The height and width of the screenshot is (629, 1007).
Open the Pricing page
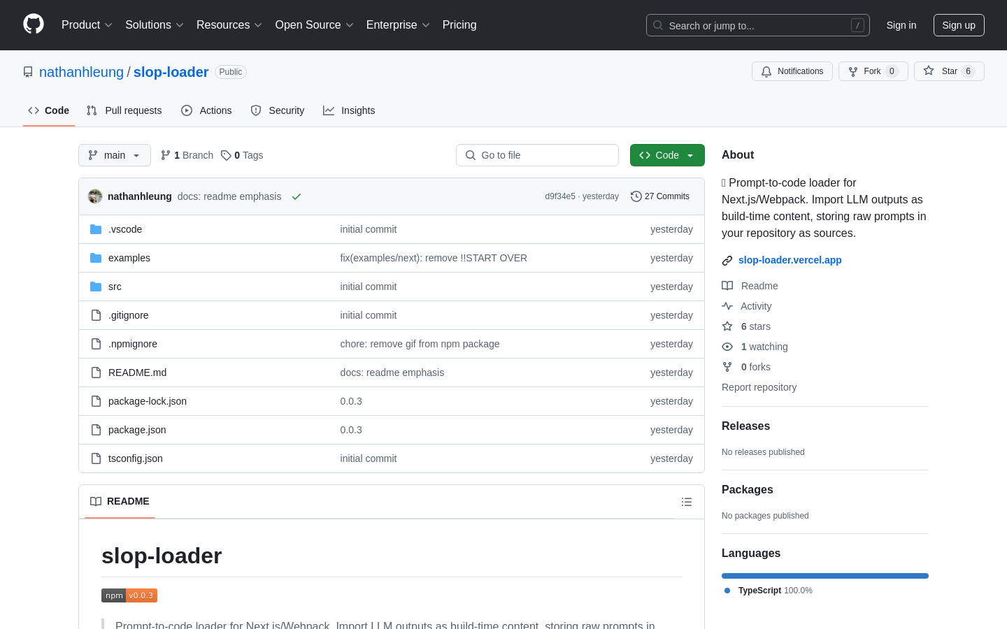click(x=459, y=24)
